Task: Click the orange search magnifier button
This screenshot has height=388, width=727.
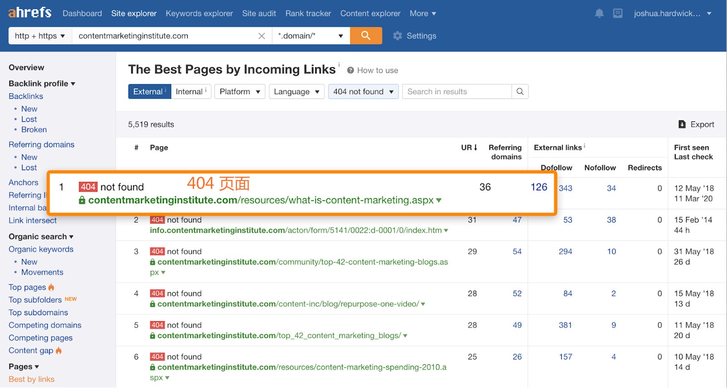Action: point(366,35)
